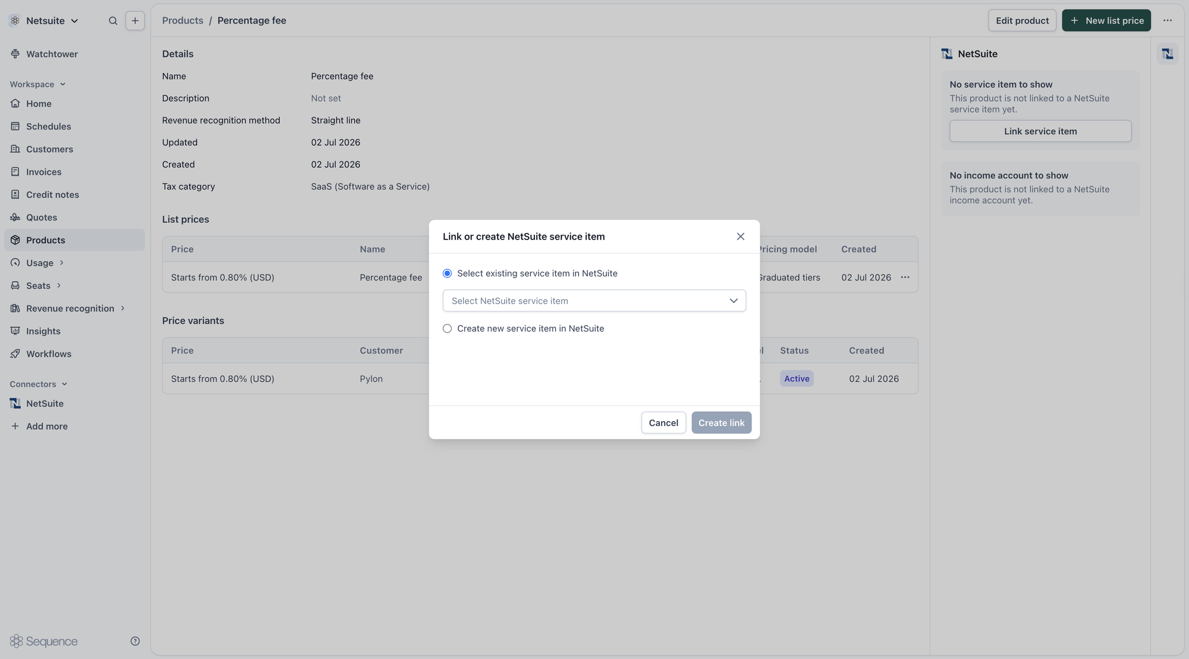Open Schedules in the sidebar
The height and width of the screenshot is (659, 1189).
(49, 127)
